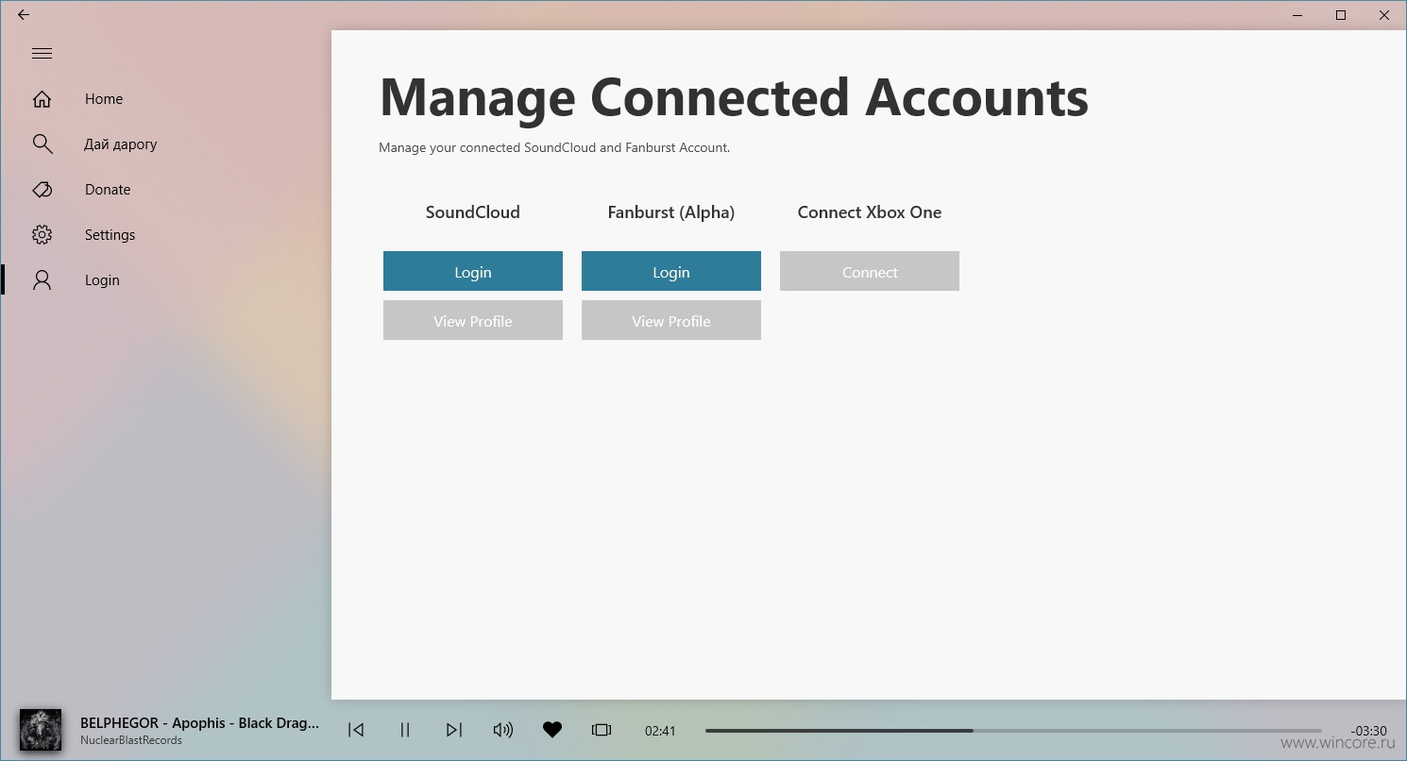Log in to SoundCloud
This screenshot has height=761, width=1407.
[x=473, y=271]
